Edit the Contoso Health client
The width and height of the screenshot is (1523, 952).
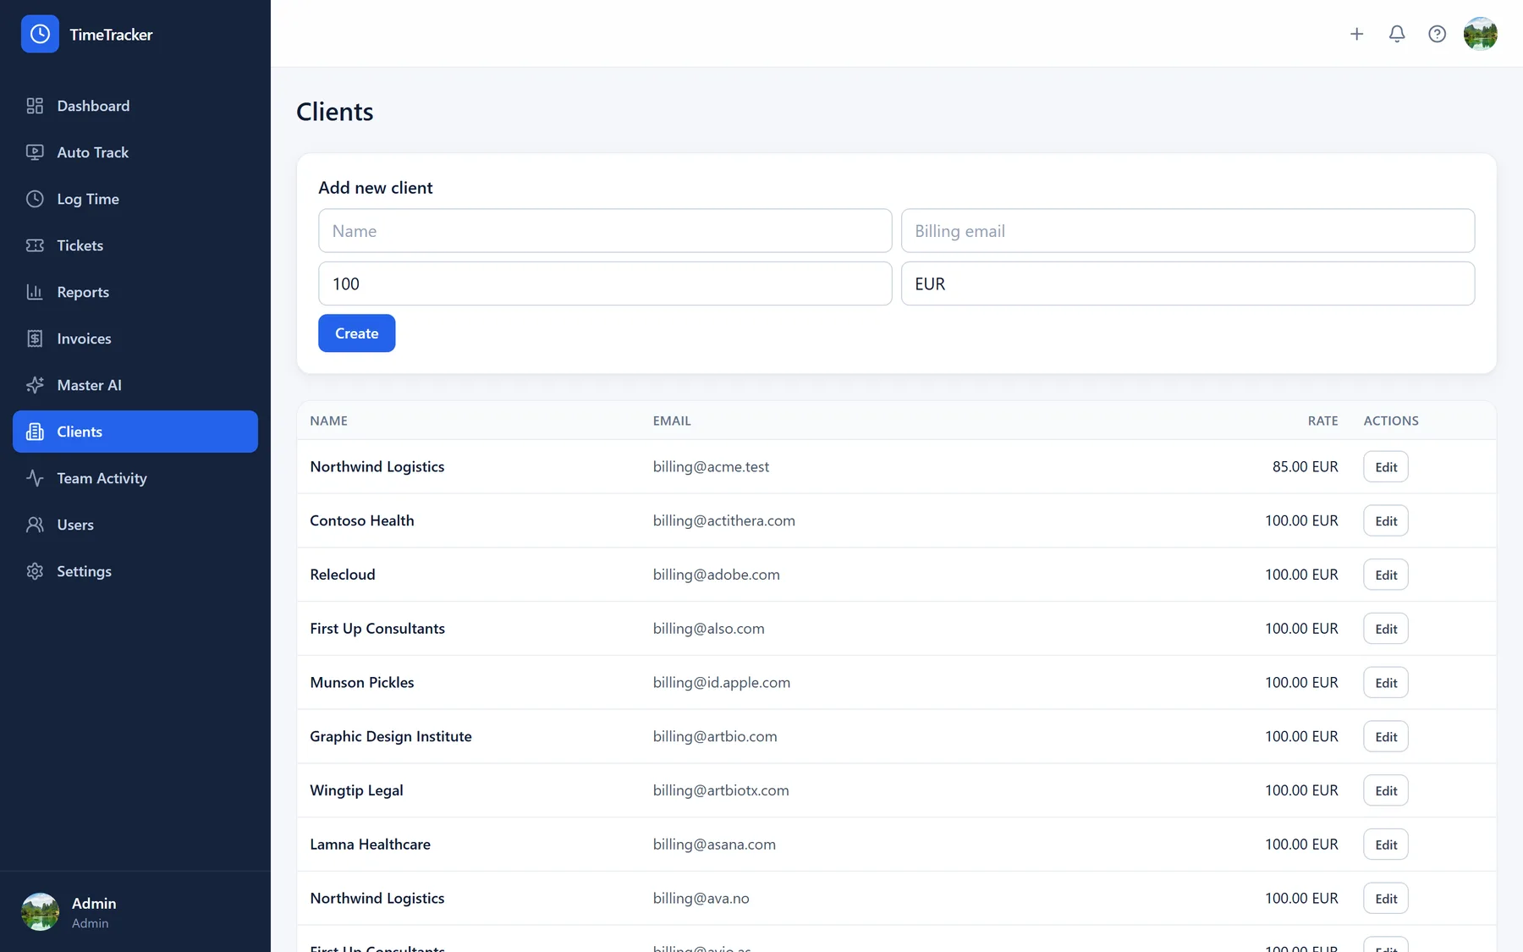(1386, 520)
